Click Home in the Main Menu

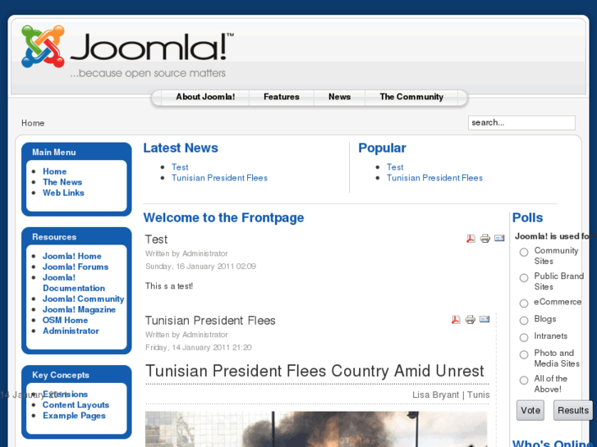(x=54, y=171)
